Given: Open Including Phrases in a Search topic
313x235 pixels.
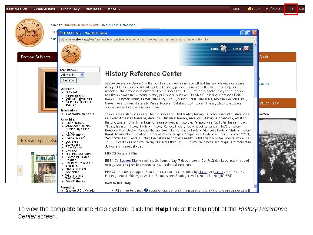Looking at the screenshot, I should point(79,164).
